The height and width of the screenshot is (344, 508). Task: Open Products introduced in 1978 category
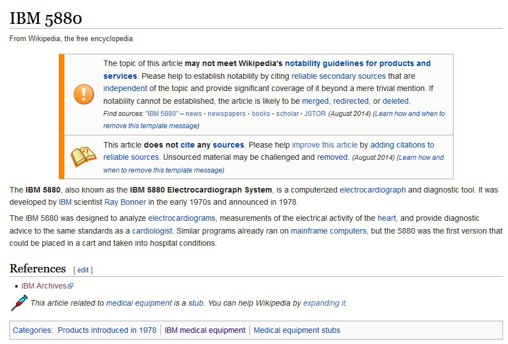click(107, 330)
